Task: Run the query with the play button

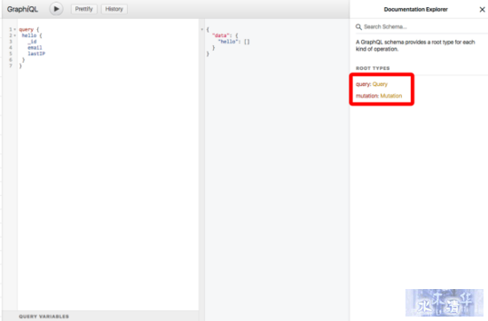Action: (56, 9)
